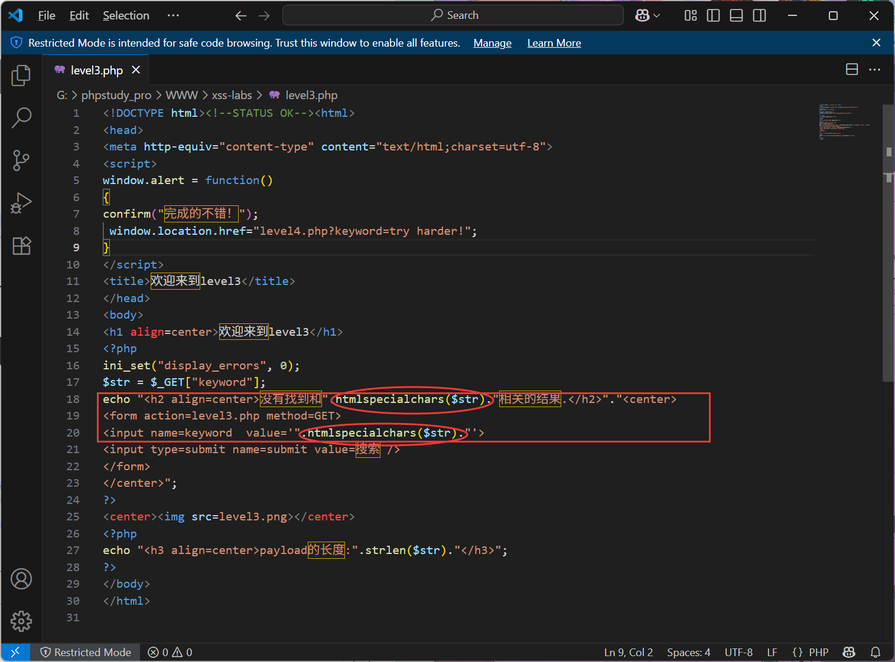
Task: Click the VS Code logo icon
Action: [x=16, y=15]
